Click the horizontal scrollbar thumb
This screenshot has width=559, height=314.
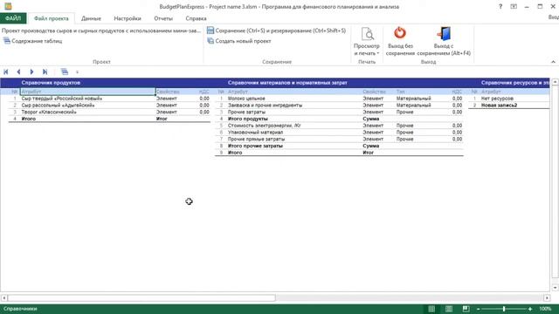[141, 297]
